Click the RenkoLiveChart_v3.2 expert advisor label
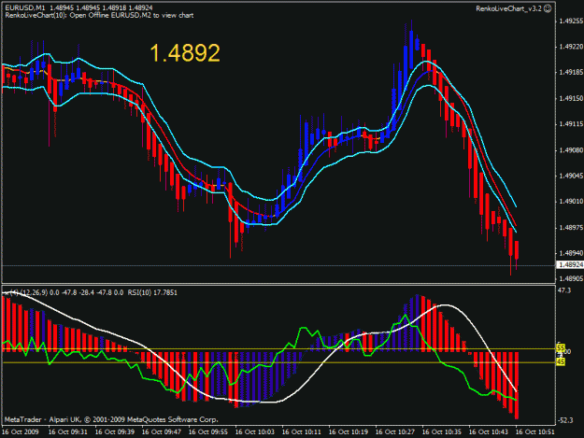This screenshot has height=438, width=584. (508, 8)
